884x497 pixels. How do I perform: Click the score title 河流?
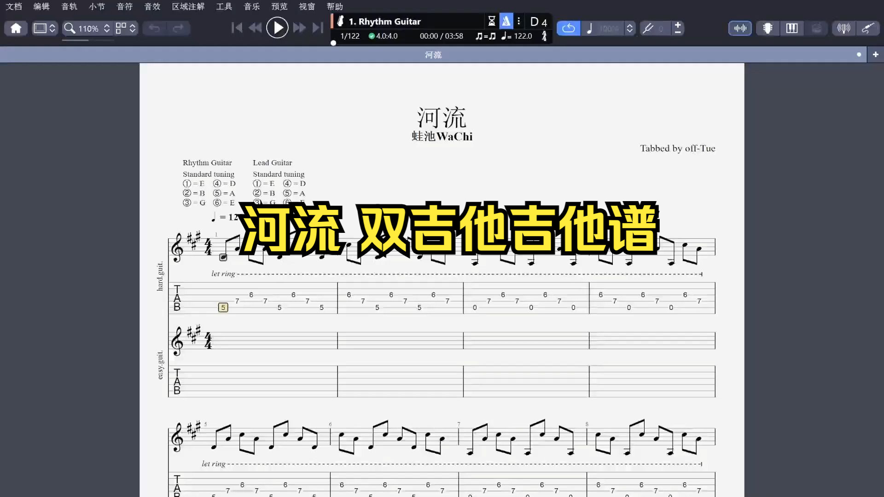point(442,117)
